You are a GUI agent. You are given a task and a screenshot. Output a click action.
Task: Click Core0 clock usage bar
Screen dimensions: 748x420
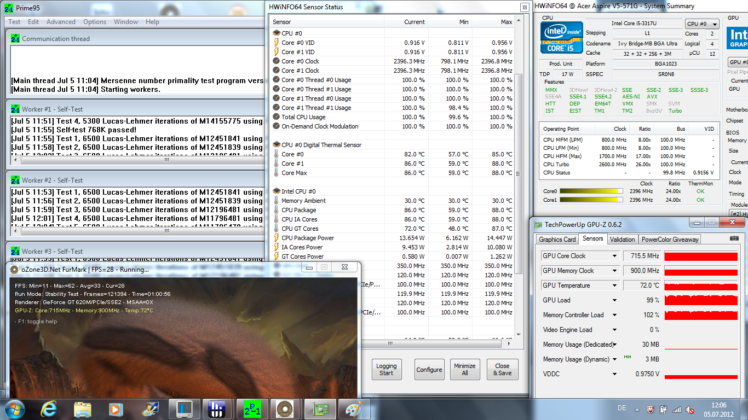591,191
